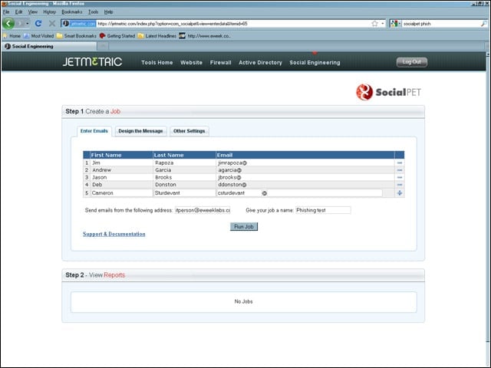
Task: Open the Bookmarks menu
Action: tap(71, 12)
